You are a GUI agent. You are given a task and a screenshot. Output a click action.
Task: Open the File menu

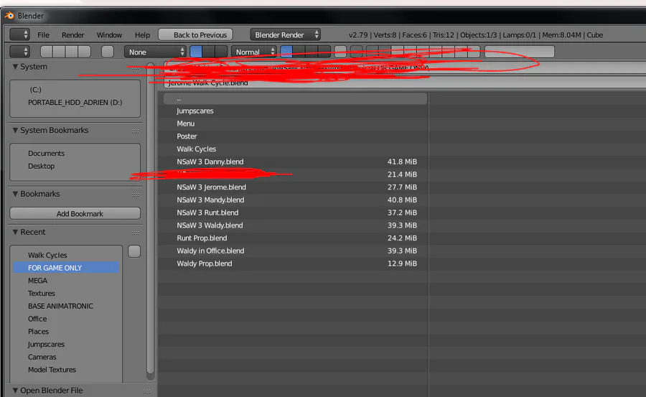pyautogui.click(x=43, y=35)
